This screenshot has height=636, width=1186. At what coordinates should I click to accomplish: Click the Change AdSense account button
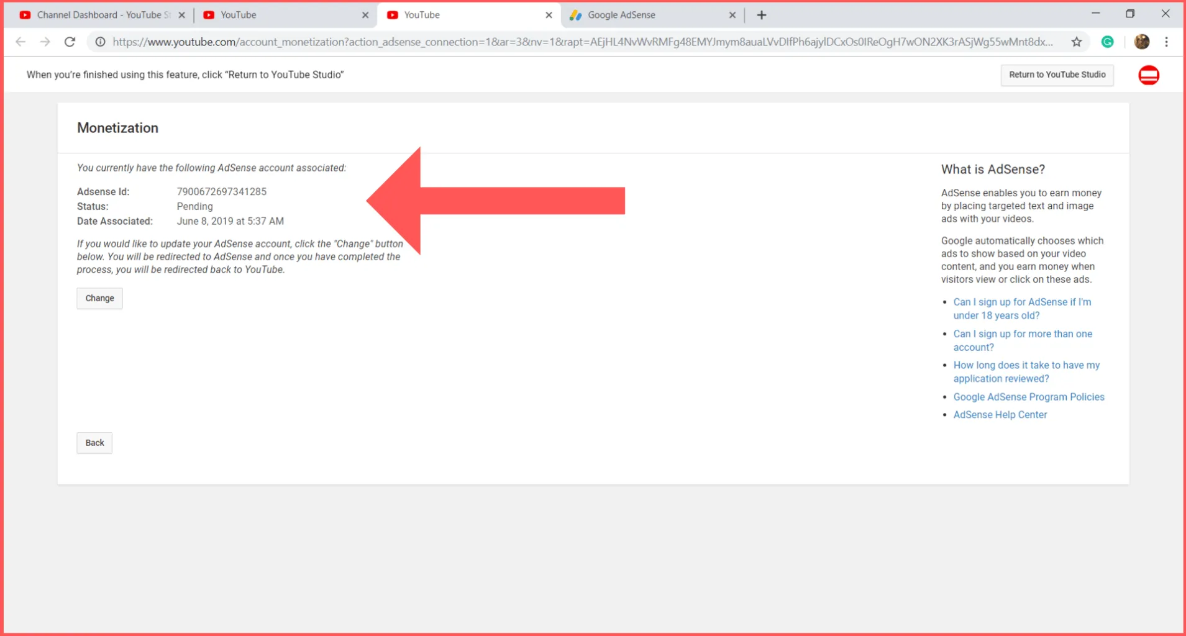[x=99, y=298]
